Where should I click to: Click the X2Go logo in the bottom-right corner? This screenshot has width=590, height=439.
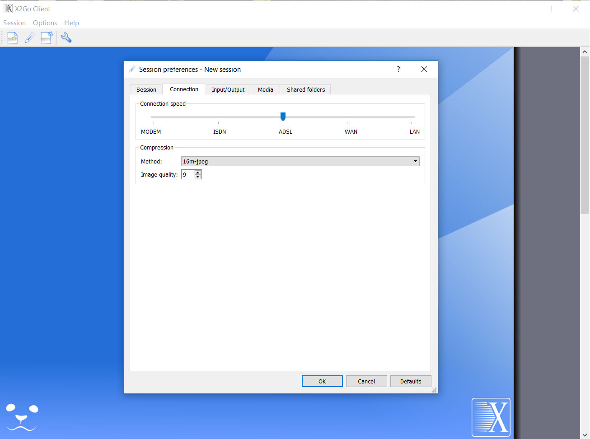click(491, 417)
